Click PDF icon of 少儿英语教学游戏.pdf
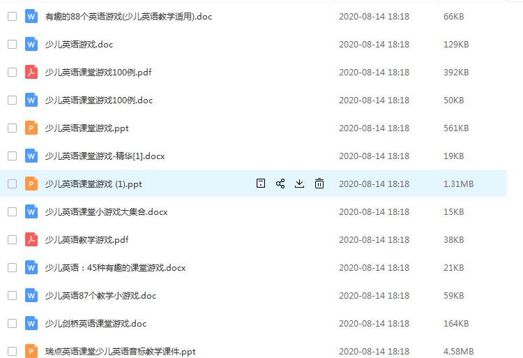523x358 pixels. pyautogui.click(x=31, y=239)
